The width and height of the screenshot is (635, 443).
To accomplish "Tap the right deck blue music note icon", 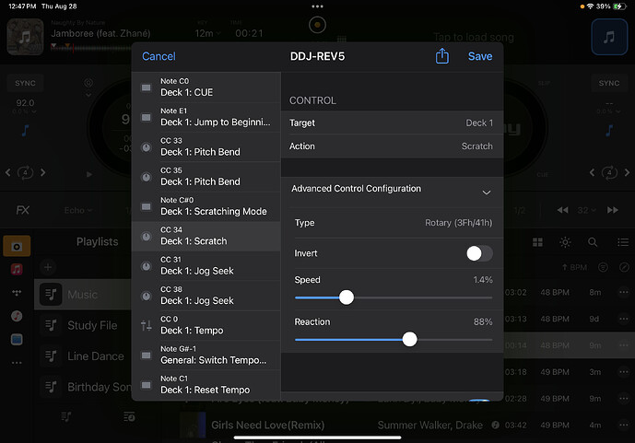I will tap(609, 130).
